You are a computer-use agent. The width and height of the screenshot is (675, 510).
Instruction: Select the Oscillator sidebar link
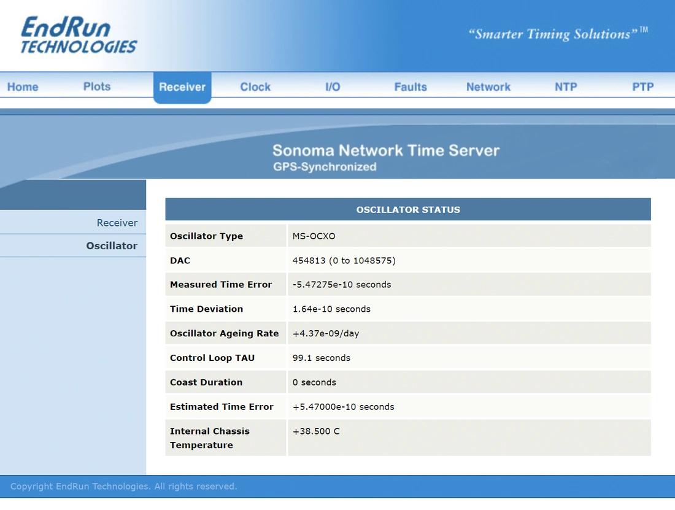click(x=112, y=245)
